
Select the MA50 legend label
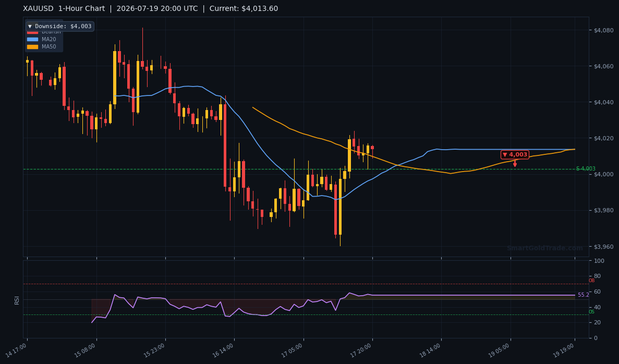click(x=49, y=46)
